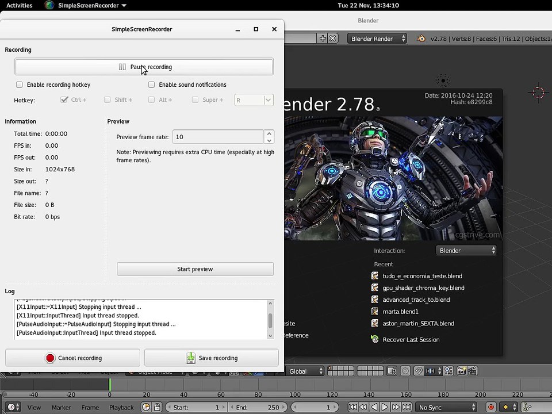Jump to next keyframe in timeline

click(396, 407)
